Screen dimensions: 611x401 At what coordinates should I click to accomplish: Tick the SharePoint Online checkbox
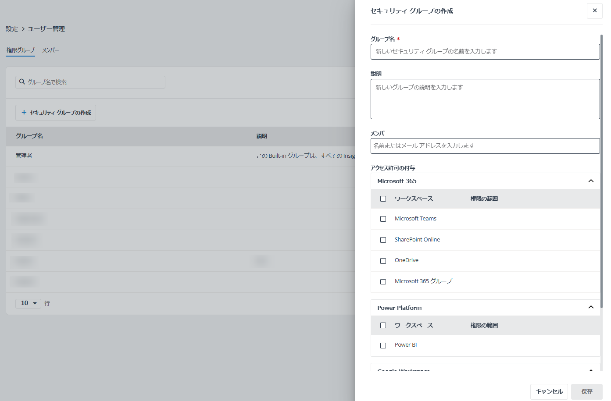coord(383,240)
